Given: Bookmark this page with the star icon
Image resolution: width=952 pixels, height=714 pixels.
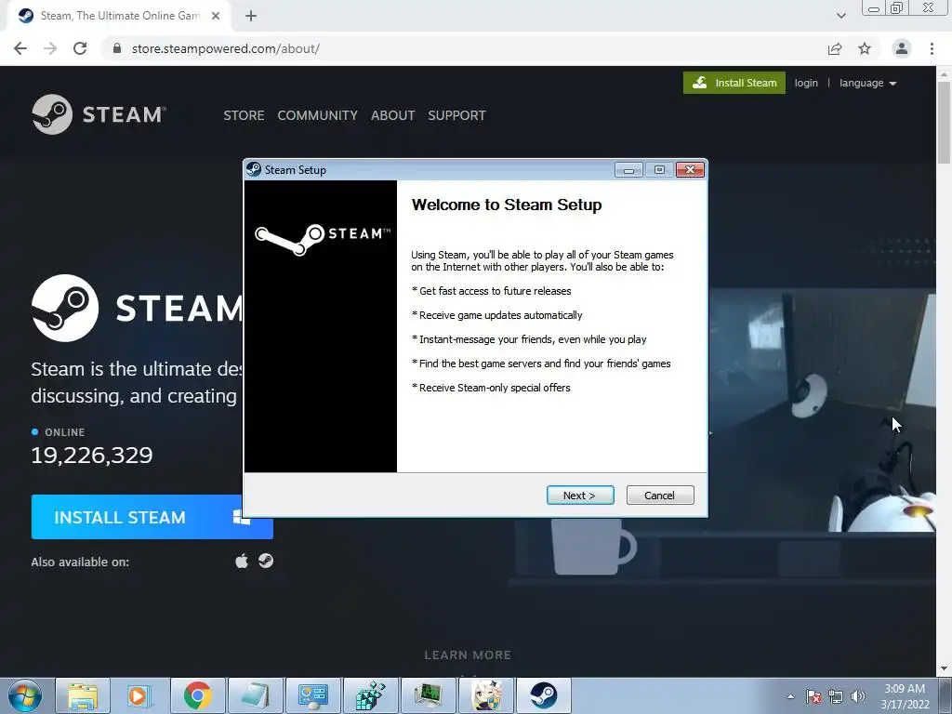Looking at the screenshot, I should pyautogui.click(x=865, y=48).
